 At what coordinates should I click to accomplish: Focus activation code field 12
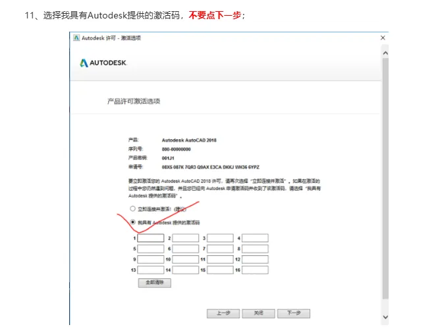255,259
